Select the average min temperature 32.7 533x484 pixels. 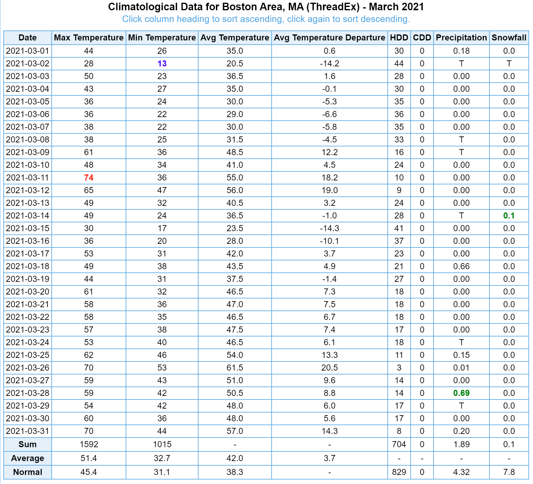[x=162, y=458]
